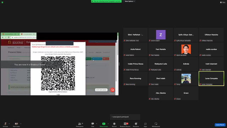The image size is (227, 128).
Task: Select Indri Islamiati participant tile
Action: coord(211,64)
